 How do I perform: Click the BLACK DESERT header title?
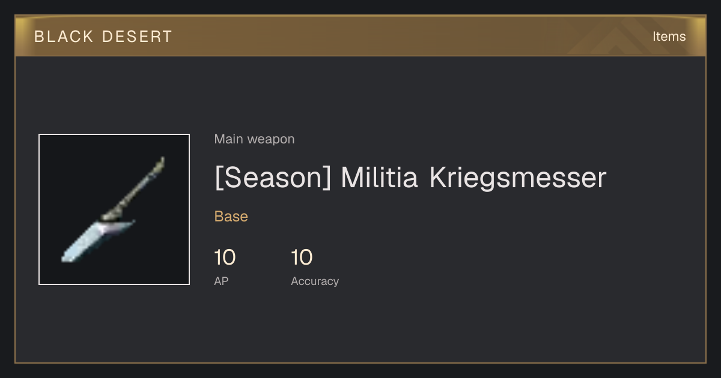click(103, 37)
